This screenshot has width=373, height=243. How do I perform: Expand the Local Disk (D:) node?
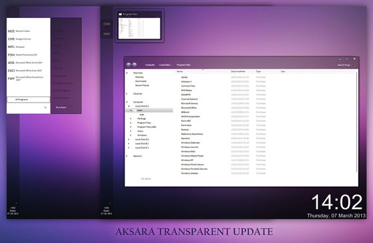129,140
